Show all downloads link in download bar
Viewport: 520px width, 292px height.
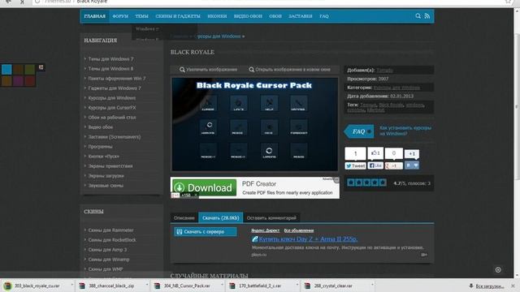pos(489,286)
